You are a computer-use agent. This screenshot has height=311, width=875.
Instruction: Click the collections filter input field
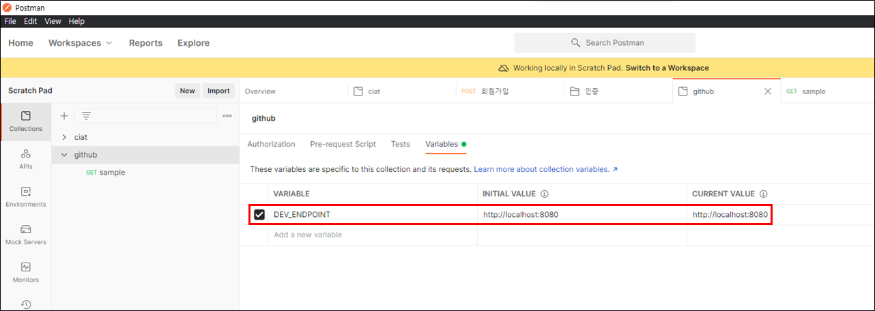(145, 116)
